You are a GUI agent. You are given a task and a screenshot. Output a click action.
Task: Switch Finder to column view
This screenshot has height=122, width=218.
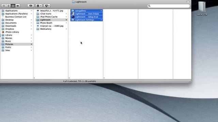click(13, 6)
